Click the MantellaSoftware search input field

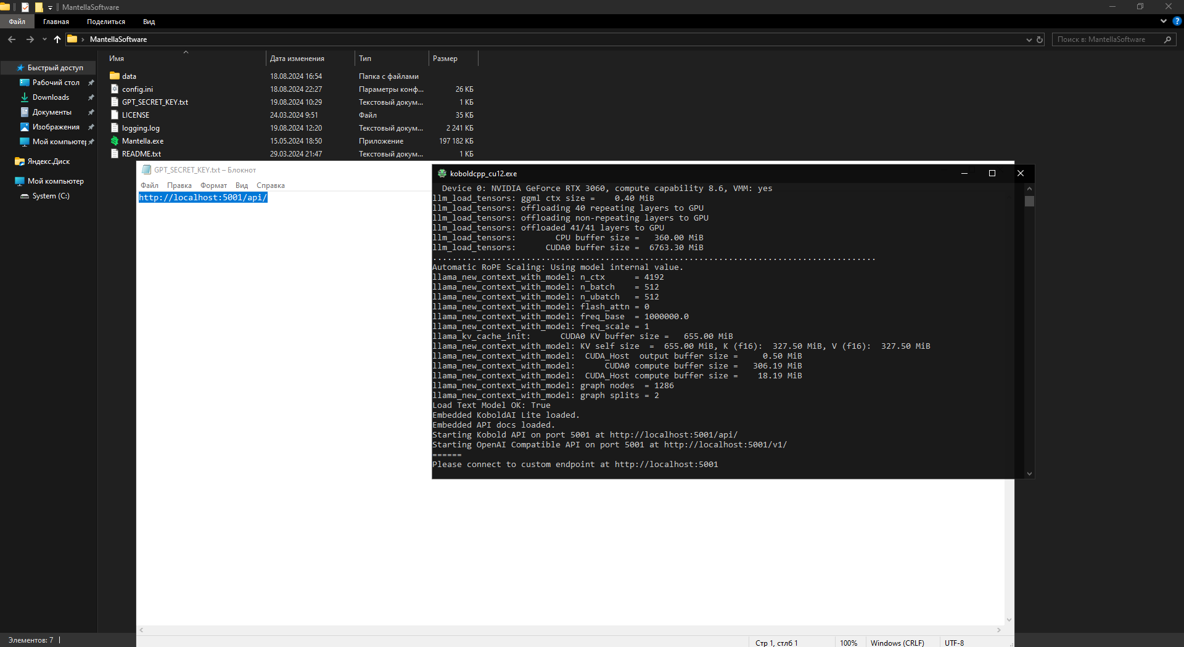[x=1107, y=39]
